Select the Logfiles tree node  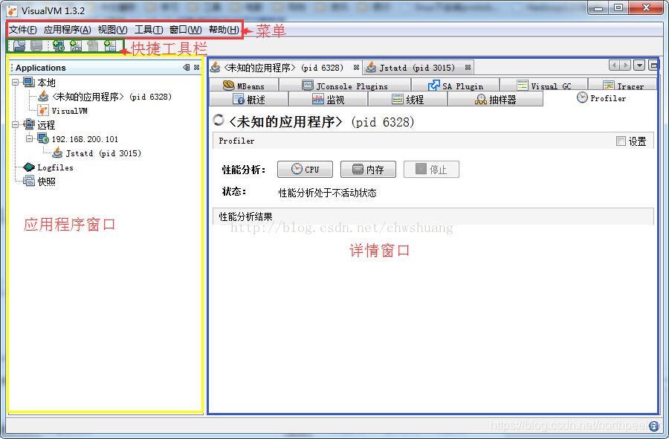point(55,167)
